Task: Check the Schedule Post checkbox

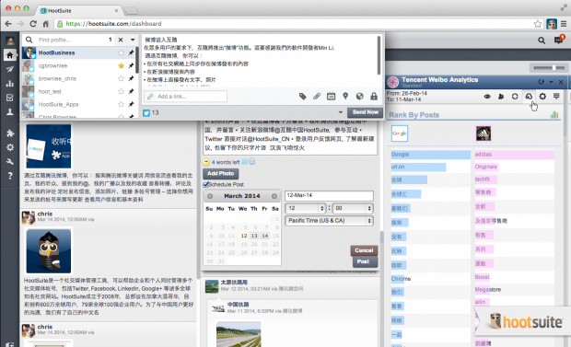Action: pyautogui.click(x=205, y=185)
